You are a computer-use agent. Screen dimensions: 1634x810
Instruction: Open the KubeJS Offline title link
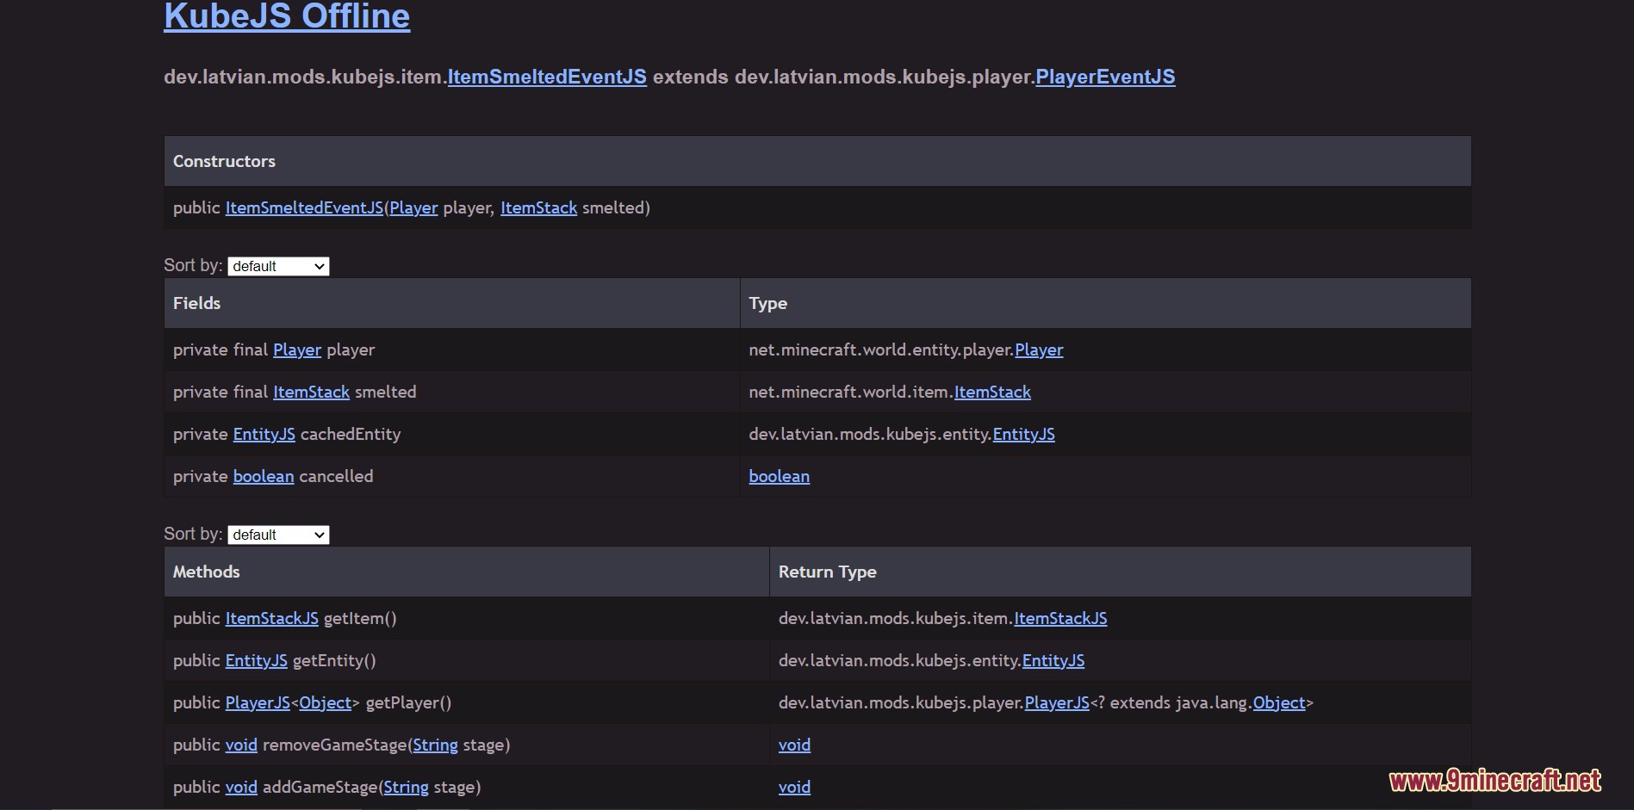pyautogui.click(x=287, y=16)
